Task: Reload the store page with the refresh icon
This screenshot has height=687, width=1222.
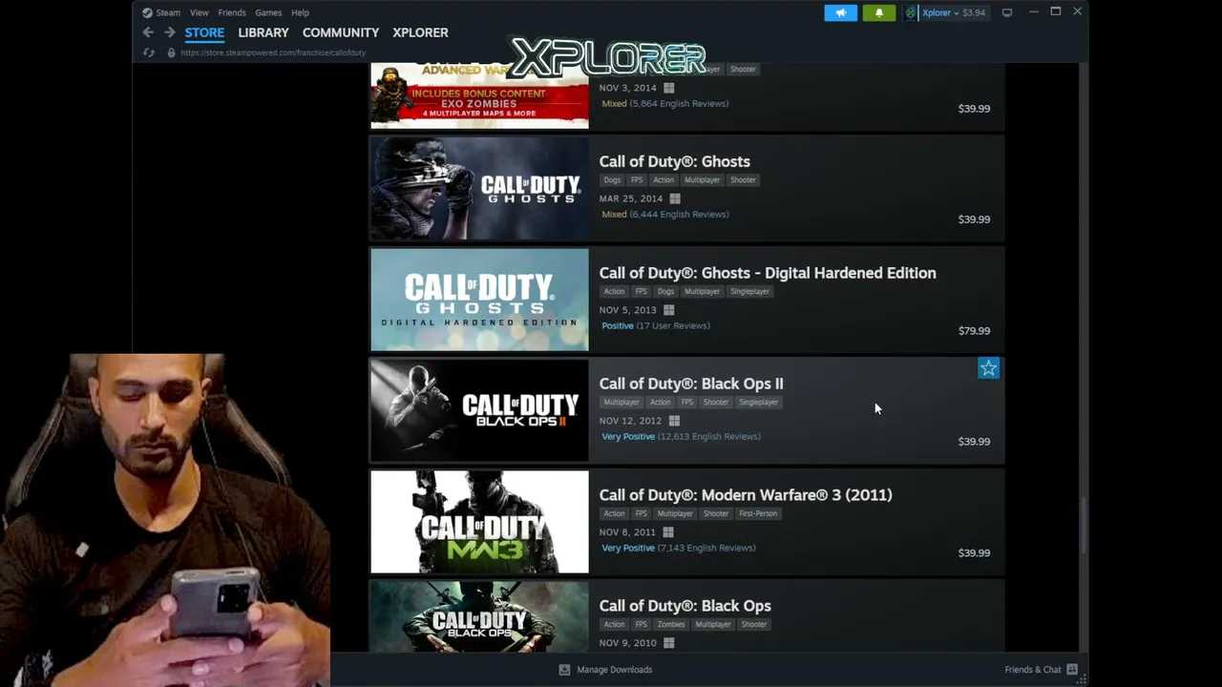Action: [x=149, y=52]
